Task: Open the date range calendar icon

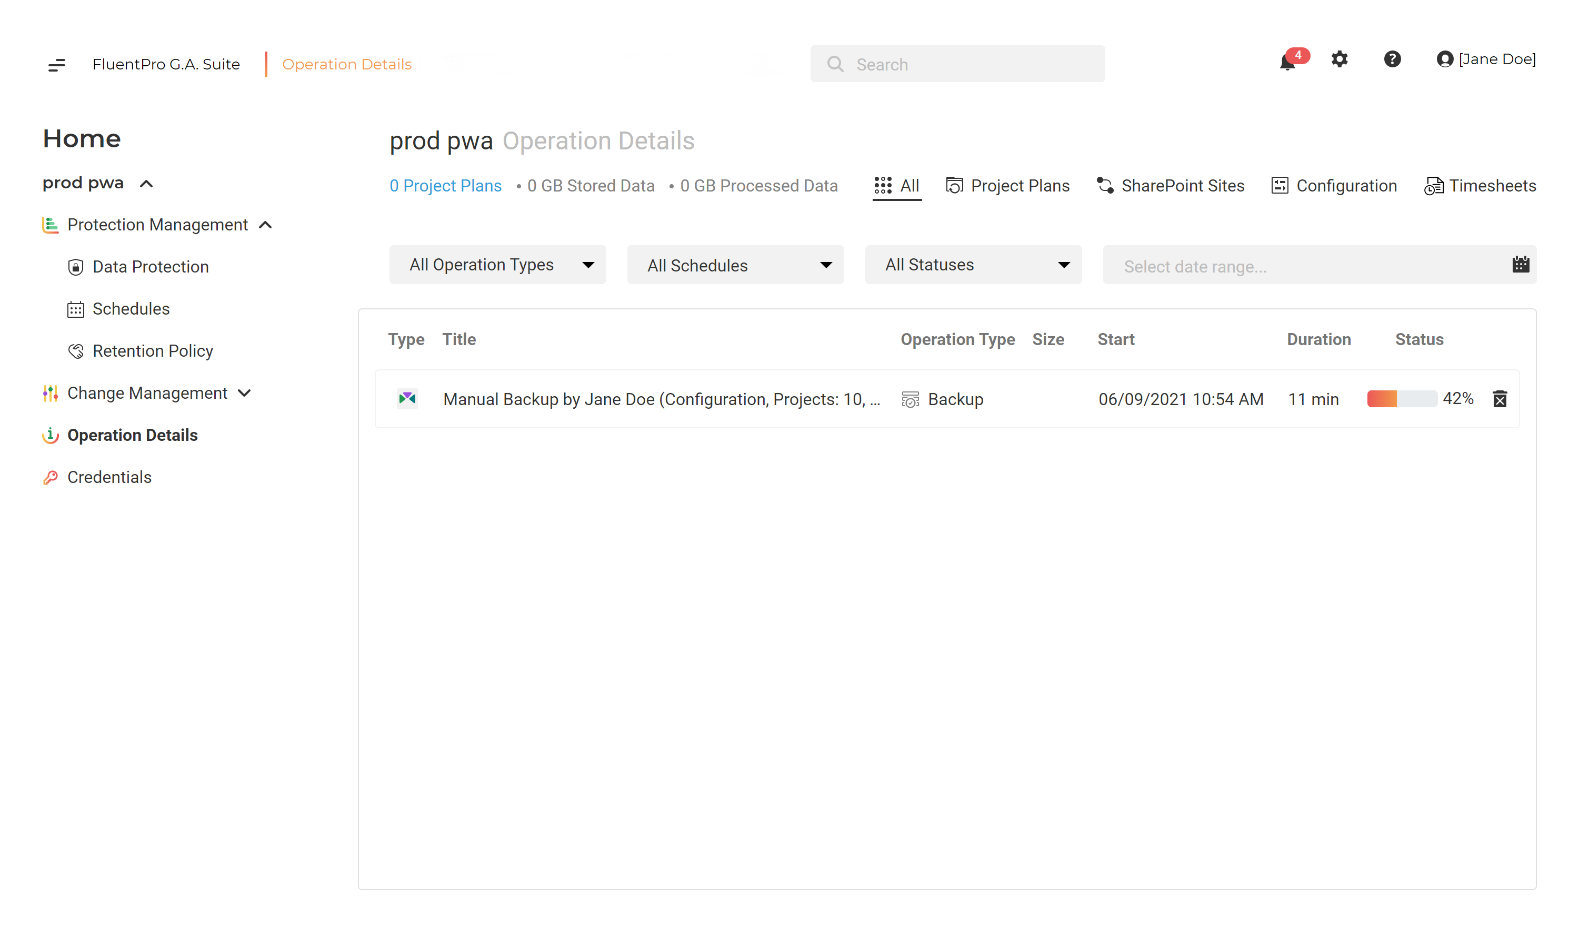Action: click(1520, 264)
